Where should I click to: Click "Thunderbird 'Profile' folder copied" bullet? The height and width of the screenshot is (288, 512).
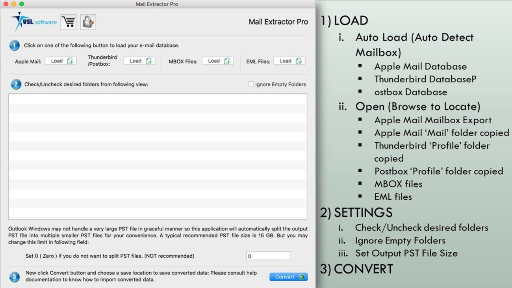[432, 152]
